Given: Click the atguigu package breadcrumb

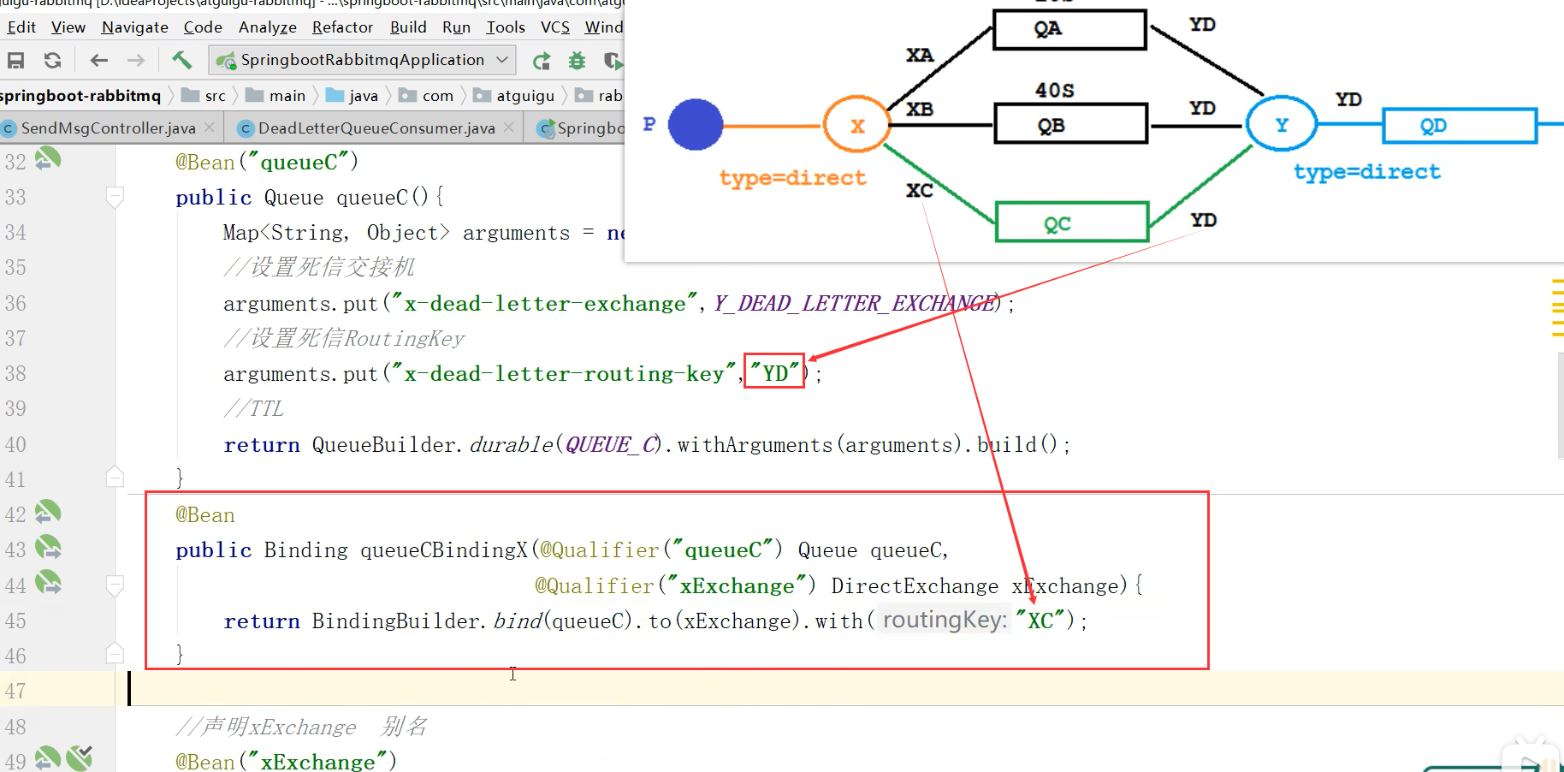Looking at the screenshot, I should click(515, 95).
